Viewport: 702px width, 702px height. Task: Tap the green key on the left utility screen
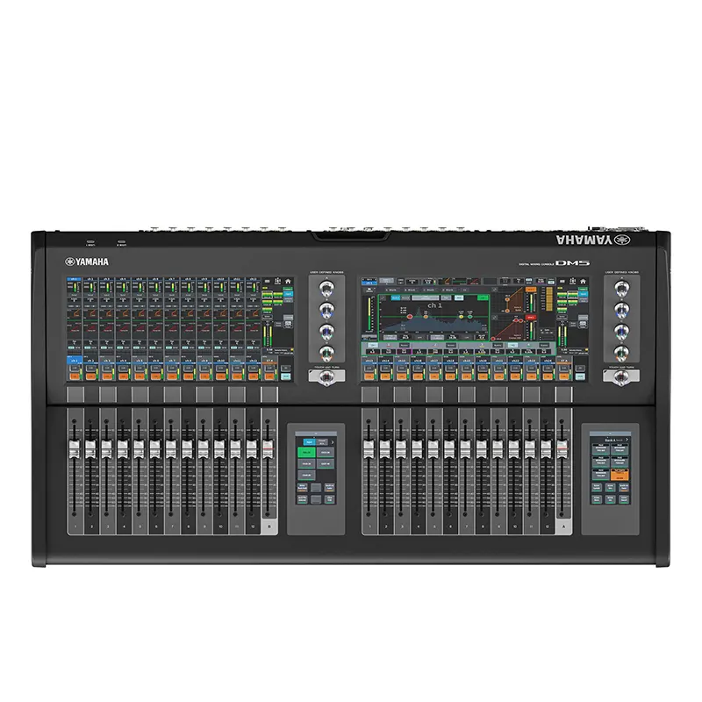(306, 452)
